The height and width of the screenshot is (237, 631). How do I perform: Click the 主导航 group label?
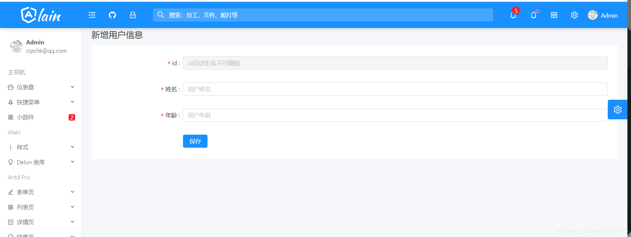click(16, 72)
